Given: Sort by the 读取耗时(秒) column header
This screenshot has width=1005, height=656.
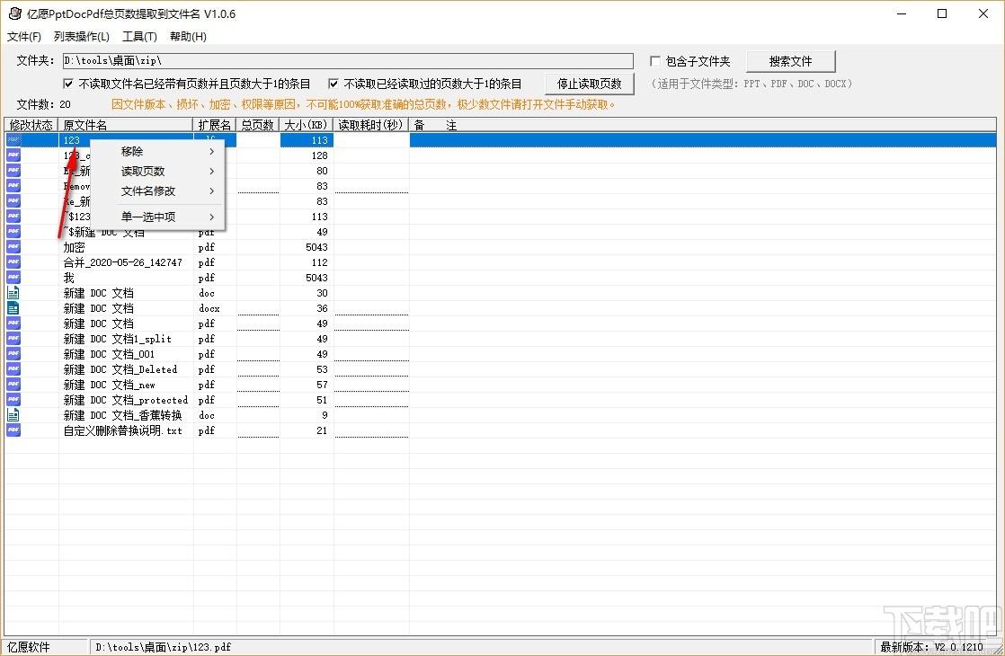Looking at the screenshot, I should (x=371, y=125).
